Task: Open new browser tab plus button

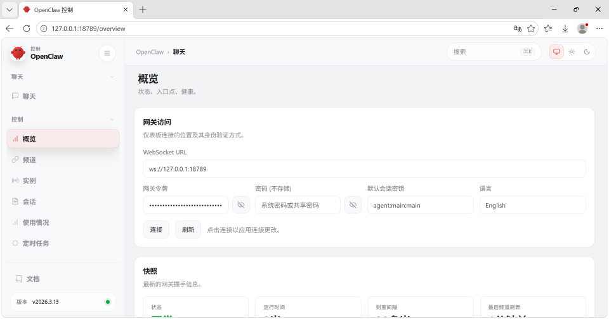Action: pyautogui.click(x=143, y=9)
